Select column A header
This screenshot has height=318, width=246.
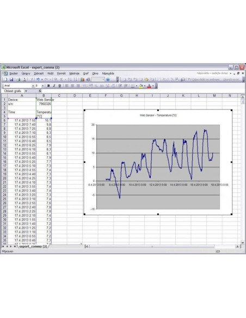click(22, 95)
